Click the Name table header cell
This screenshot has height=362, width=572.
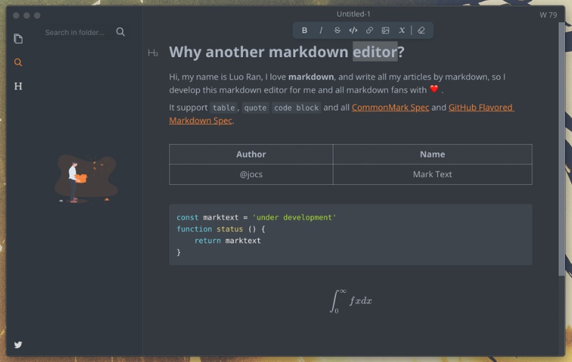(x=433, y=154)
